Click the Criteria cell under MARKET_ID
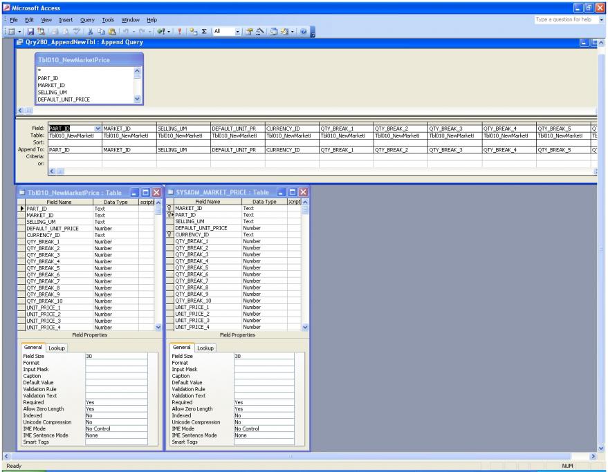The height and width of the screenshot is (472, 608). click(129, 157)
